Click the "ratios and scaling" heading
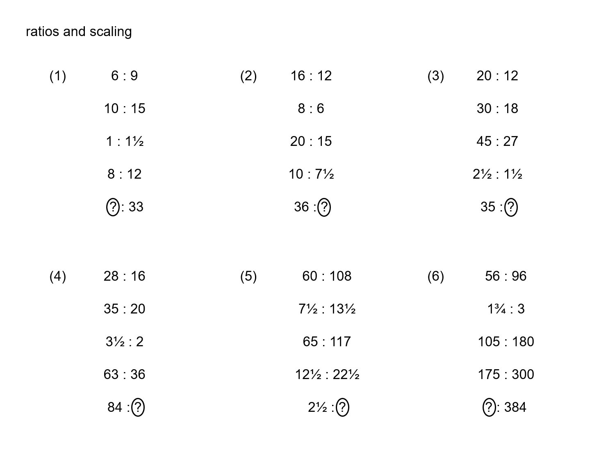Image resolution: width=615 pixels, height=461 pixels. click(79, 32)
